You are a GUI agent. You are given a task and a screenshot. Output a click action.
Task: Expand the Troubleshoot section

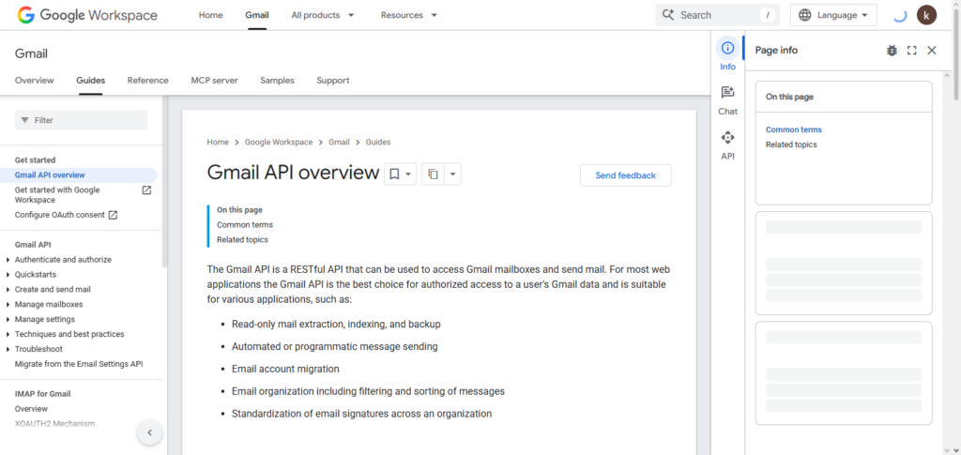(8, 349)
